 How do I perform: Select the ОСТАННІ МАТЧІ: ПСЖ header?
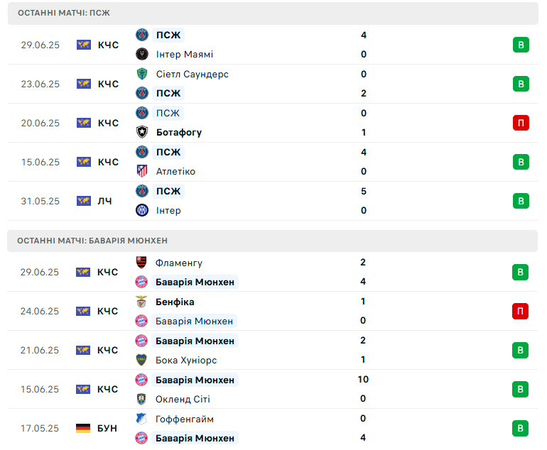click(273, 13)
